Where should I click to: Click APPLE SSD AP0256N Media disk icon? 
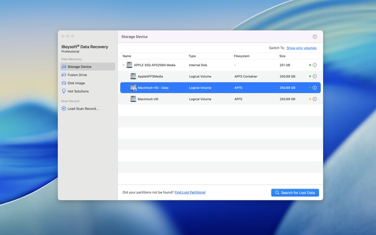(x=129, y=65)
